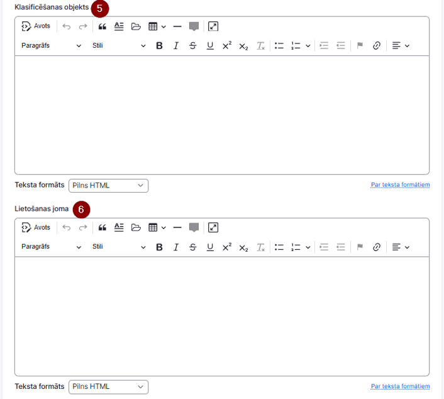
Task: Undo in Klasificēšanas objekts editor toolbar
Action: [x=67, y=26]
